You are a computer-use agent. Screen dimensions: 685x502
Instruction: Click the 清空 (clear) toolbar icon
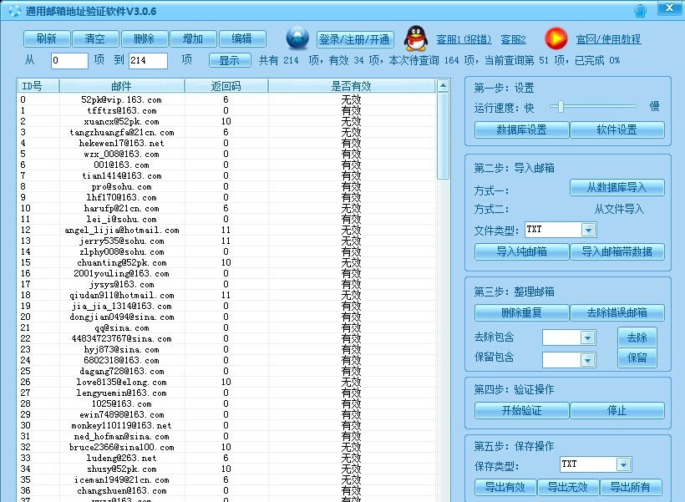[94, 38]
